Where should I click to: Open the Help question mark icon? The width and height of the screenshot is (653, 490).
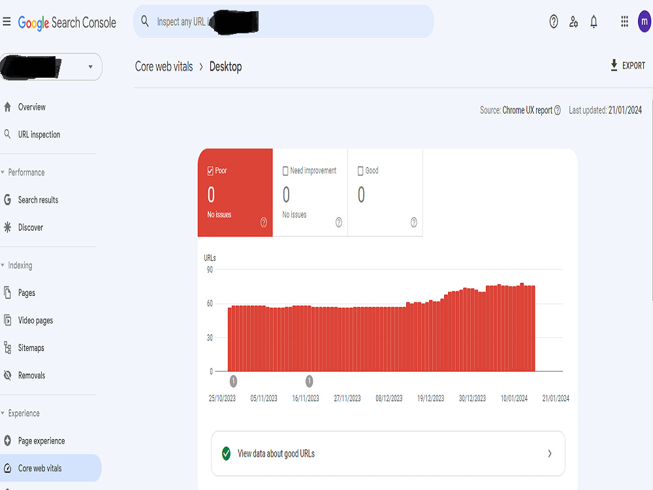[554, 22]
